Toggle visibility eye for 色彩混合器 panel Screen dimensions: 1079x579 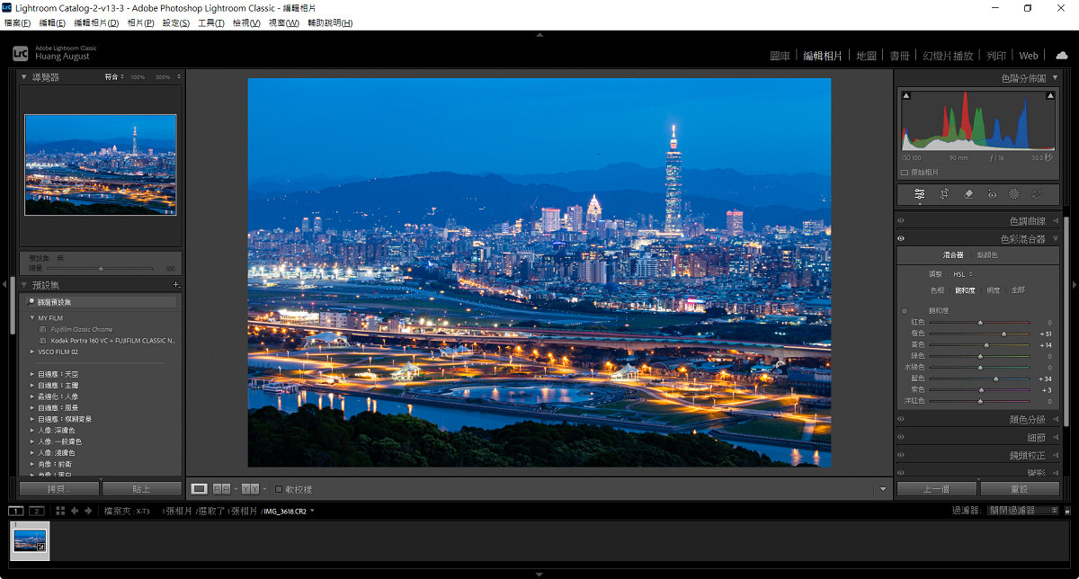pyautogui.click(x=901, y=239)
